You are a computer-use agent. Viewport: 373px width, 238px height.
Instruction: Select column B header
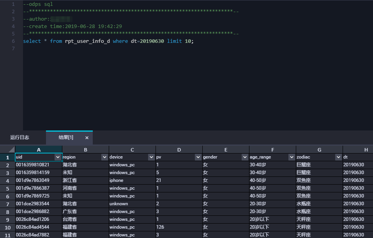[85, 150]
